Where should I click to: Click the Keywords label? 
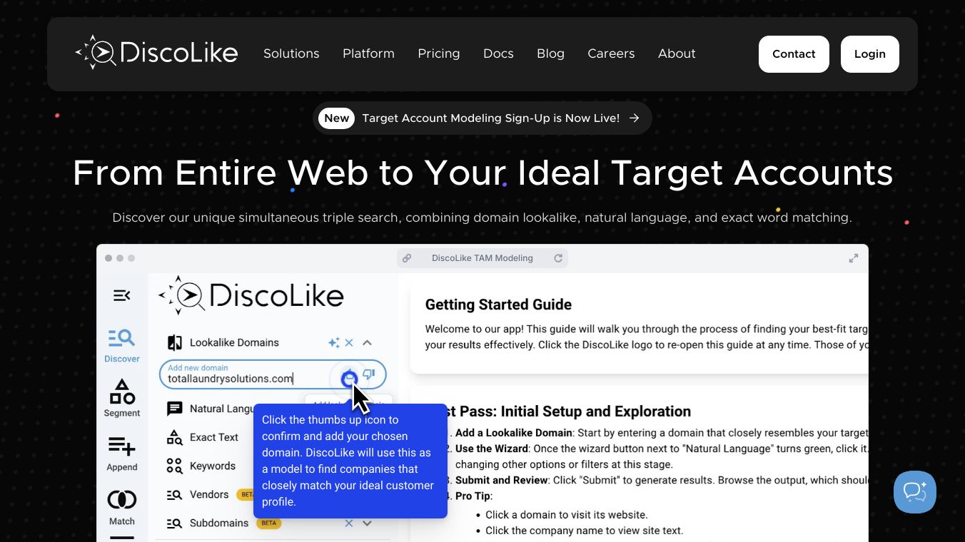(213, 466)
